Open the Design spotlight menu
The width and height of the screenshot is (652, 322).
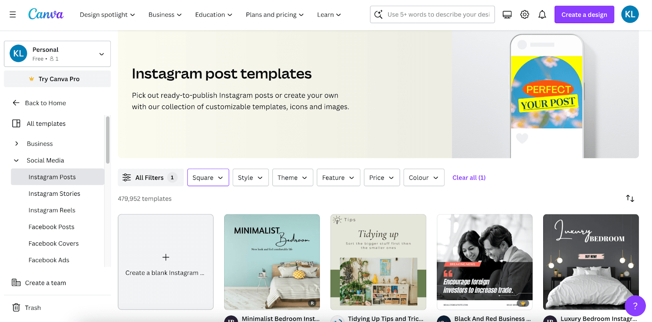(107, 15)
